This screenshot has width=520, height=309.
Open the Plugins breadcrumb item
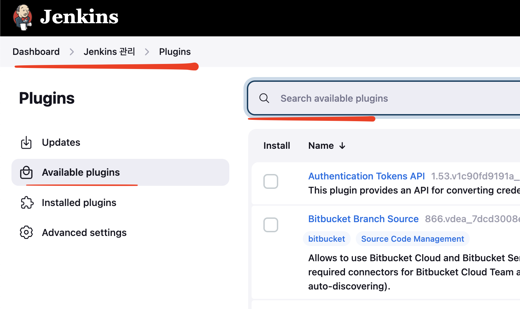(x=175, y=52)
